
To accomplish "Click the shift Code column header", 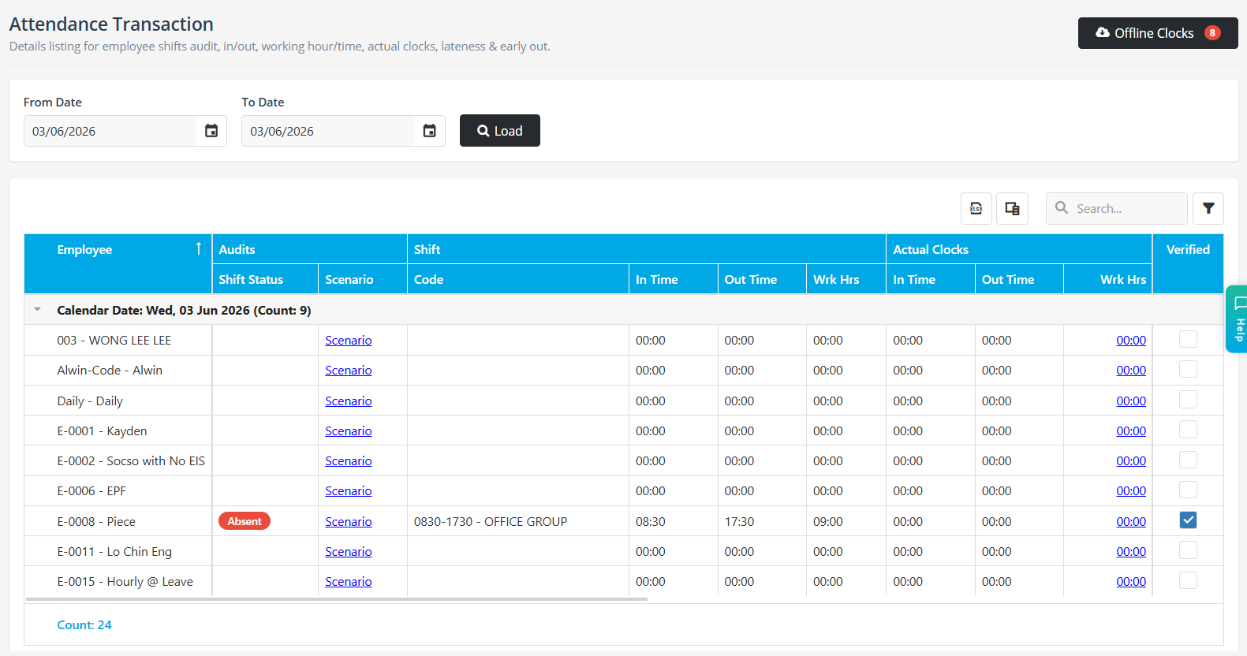I will point(518,279).
